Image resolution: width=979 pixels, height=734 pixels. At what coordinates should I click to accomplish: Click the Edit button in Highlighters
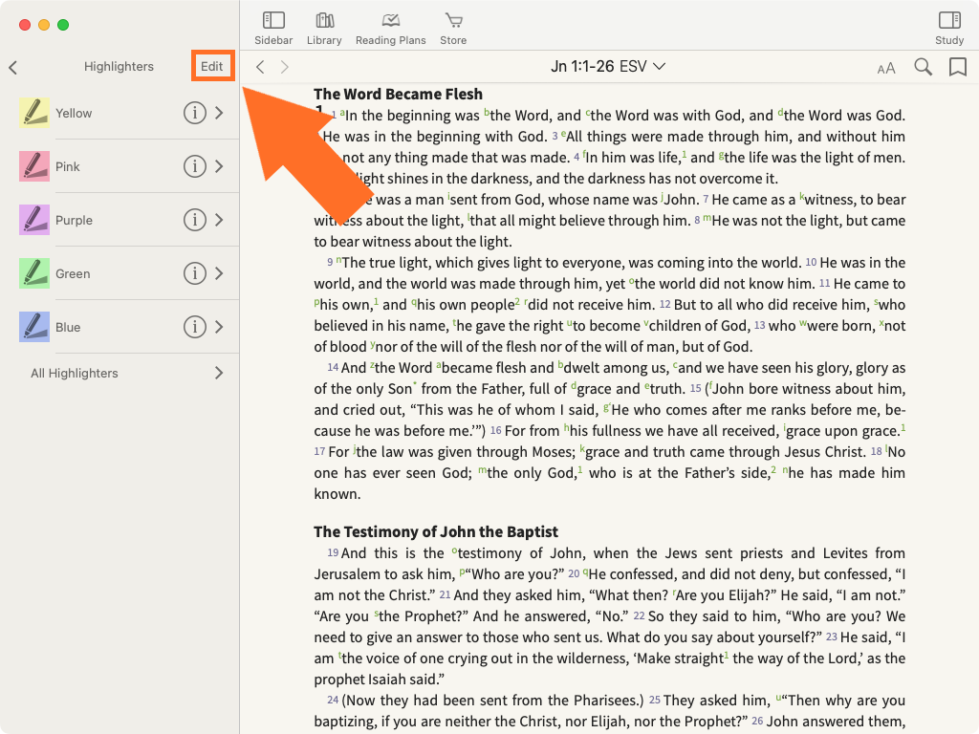[212, 67]
